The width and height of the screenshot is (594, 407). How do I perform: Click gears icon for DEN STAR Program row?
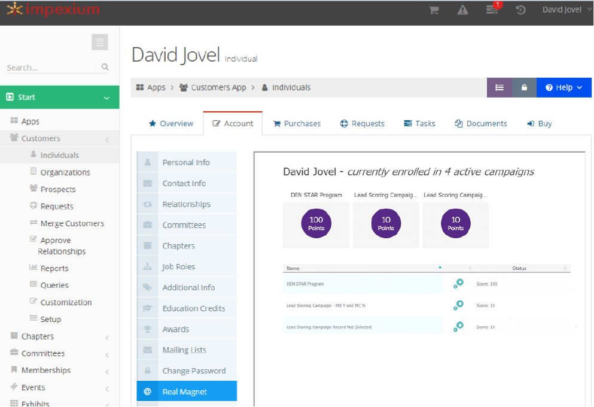(x=458, y=284)
